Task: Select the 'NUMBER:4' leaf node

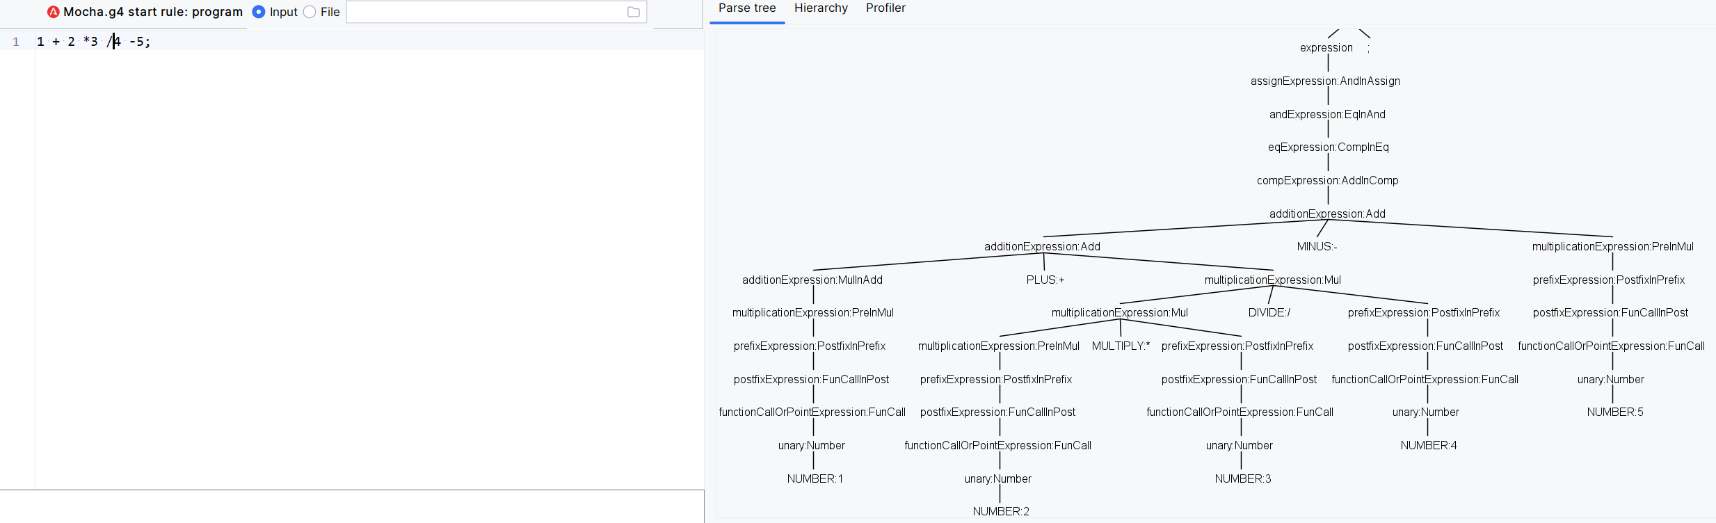Action: [x=1429, y=446]
